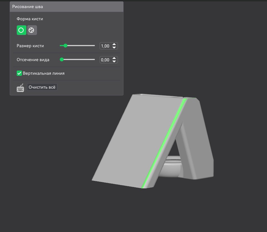Screen dimensions: 267x232
Task: Click the Вертикальная линия label text
Action: coord(44,73)
